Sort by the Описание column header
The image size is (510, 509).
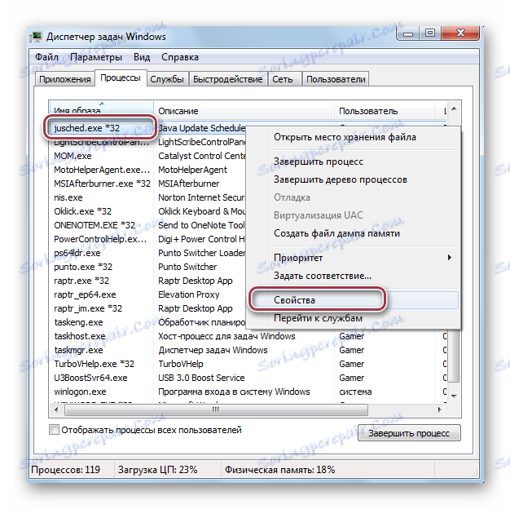coord(244,111)
